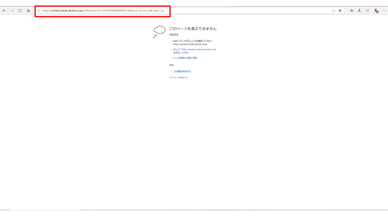
Task: Add notes with the pen icon
Action: point(360,11)
